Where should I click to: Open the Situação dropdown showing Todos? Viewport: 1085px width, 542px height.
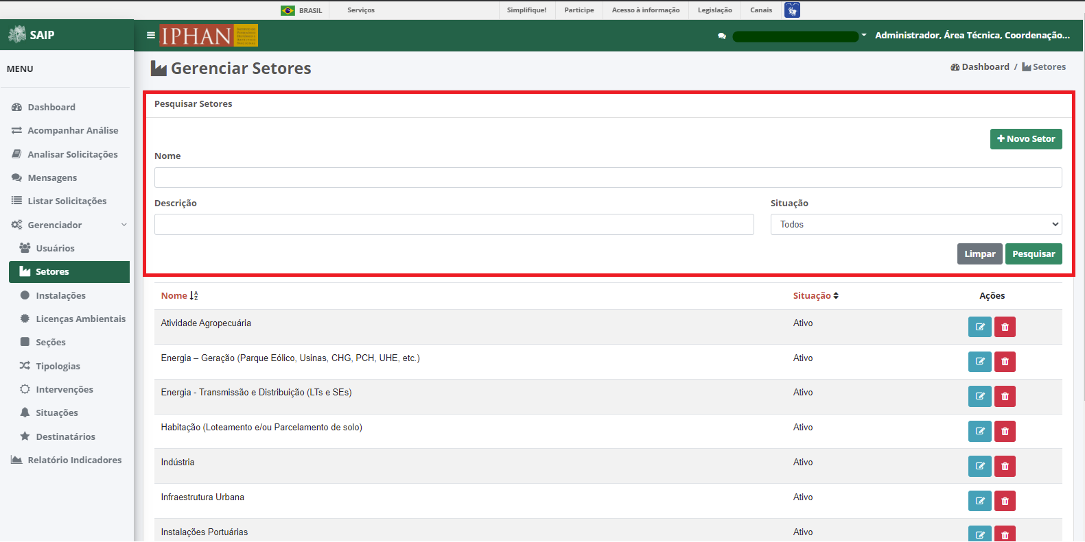coord(916,225)
